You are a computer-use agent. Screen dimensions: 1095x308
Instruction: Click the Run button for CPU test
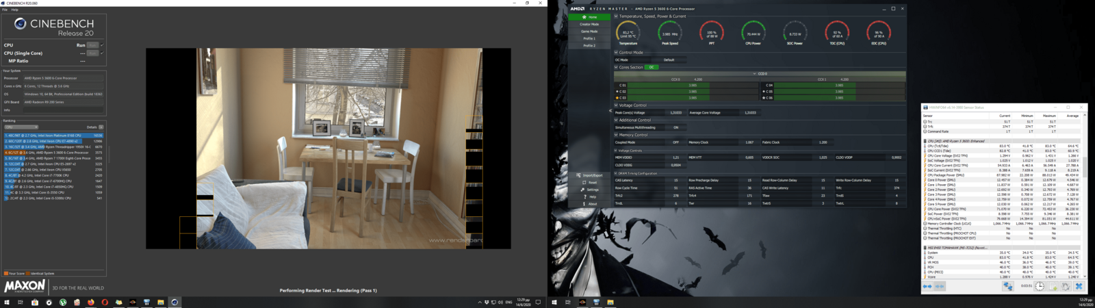92,45
